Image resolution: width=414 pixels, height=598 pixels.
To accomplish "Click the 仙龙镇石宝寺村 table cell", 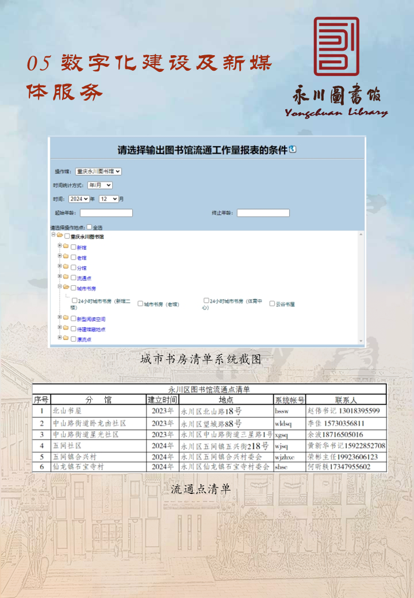I will tap(98, 466).
